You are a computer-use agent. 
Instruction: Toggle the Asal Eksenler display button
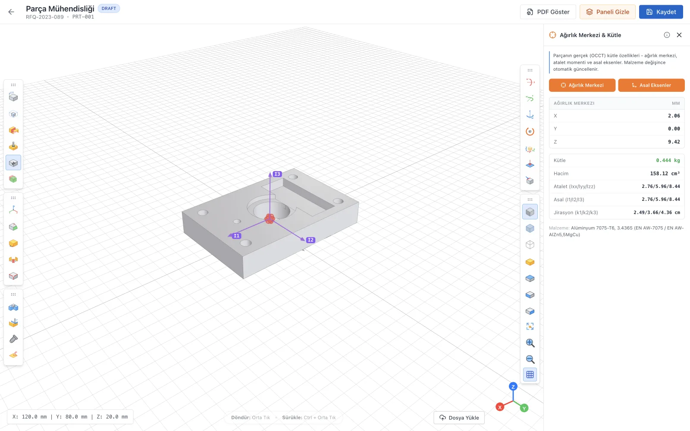pyautogui.click(x=651, y=85)
